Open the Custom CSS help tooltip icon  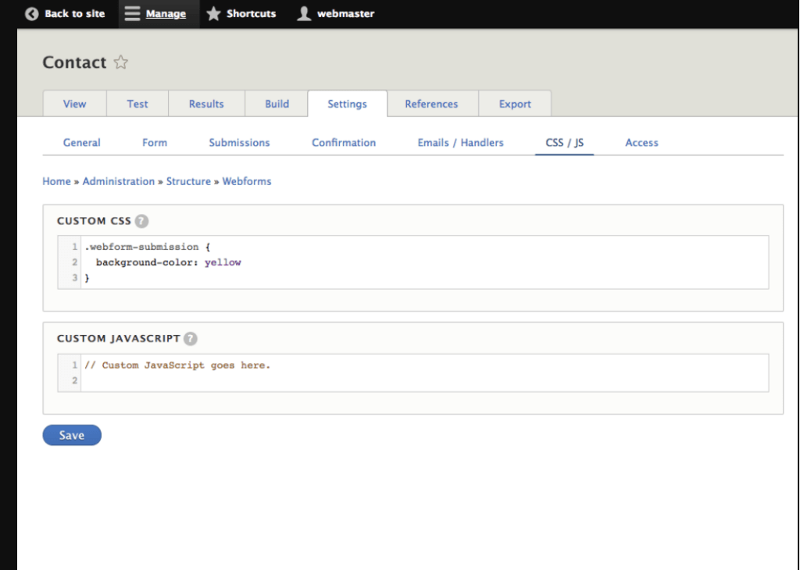pyautogui.click(x=141, y=221)
